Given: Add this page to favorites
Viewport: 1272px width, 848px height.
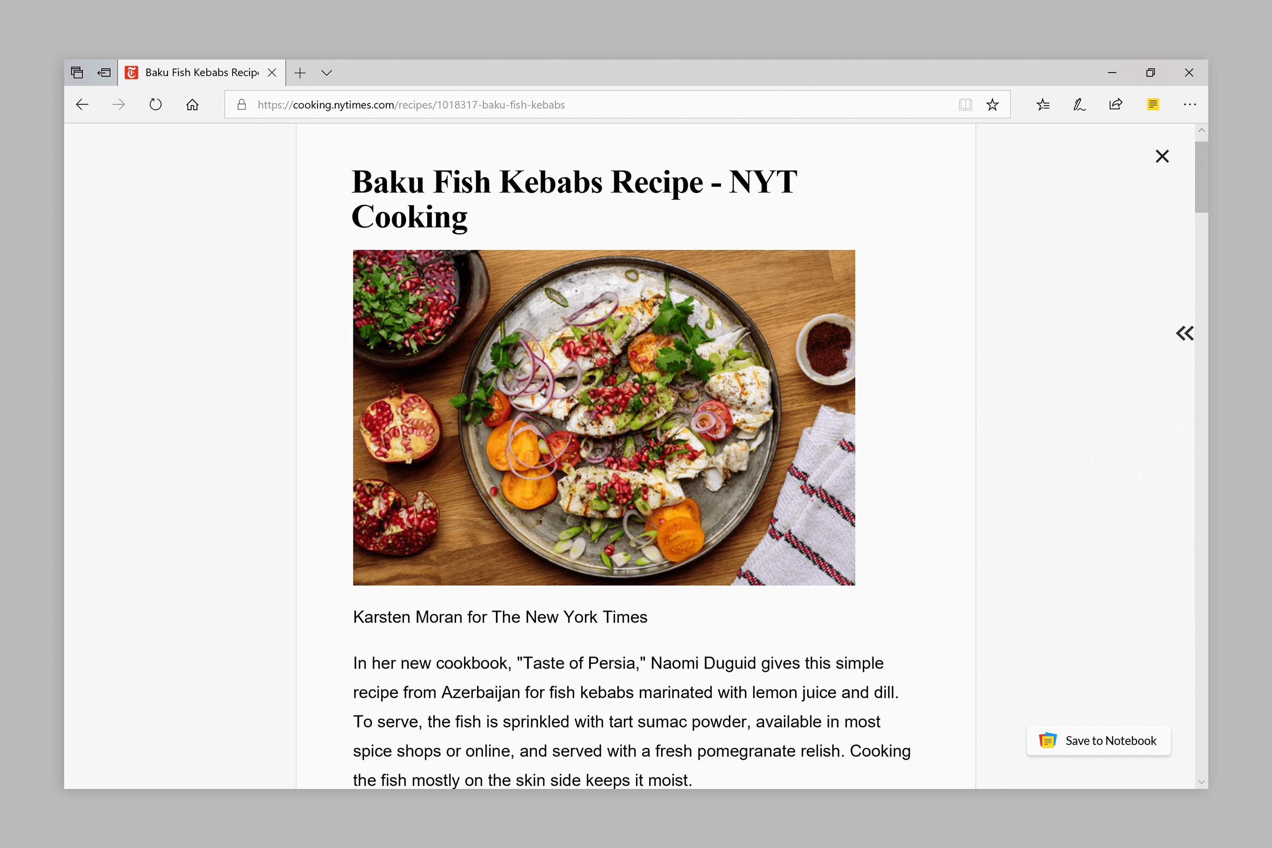Looking at the screenshot, I should 992,105.
